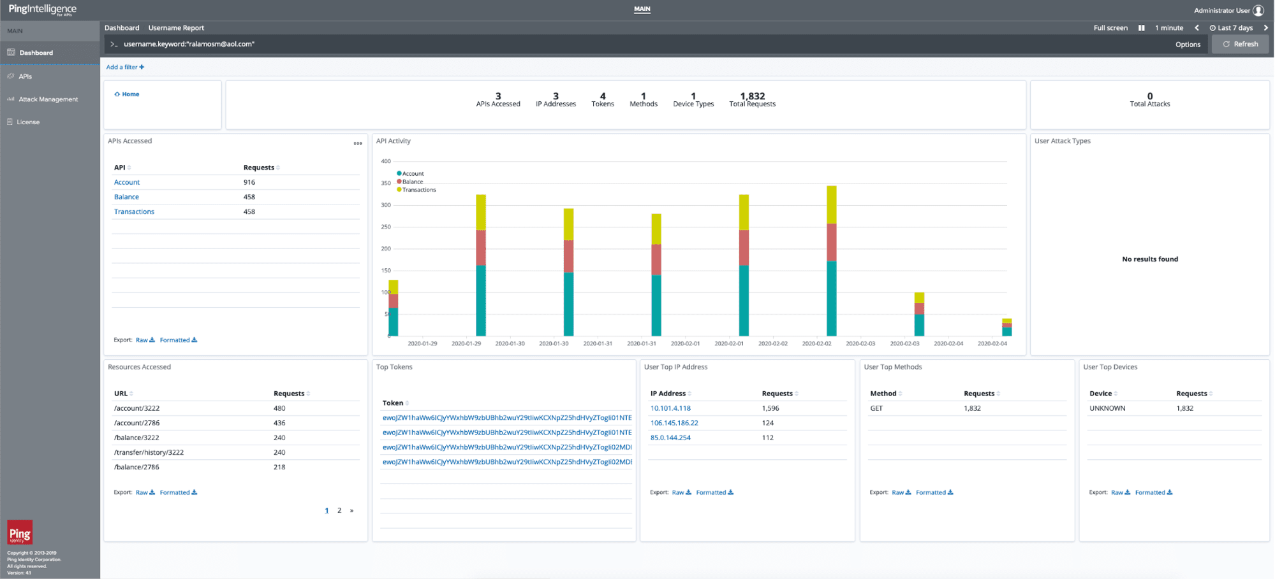Click the Administrator User profile icon
The height and width of the screenshot is (579, 1275).
point(1258,10)
